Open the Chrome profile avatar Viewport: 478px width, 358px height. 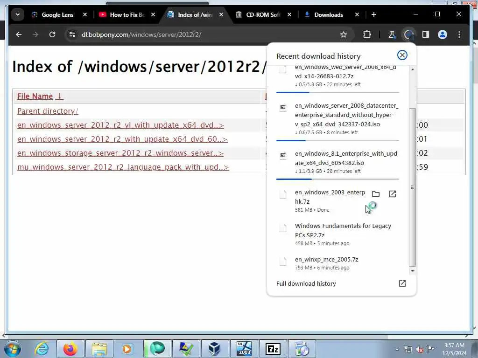tap(443, 34)
